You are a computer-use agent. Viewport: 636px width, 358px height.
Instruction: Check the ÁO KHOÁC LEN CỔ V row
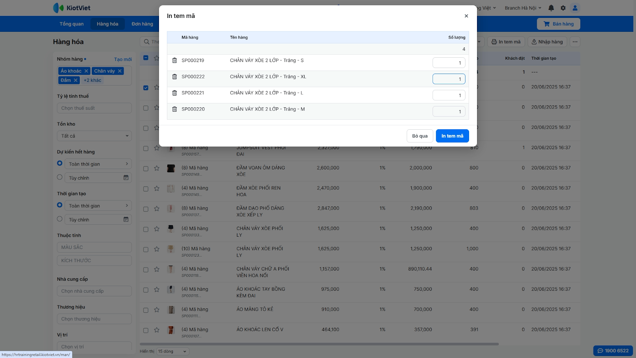tap(146, 330)
